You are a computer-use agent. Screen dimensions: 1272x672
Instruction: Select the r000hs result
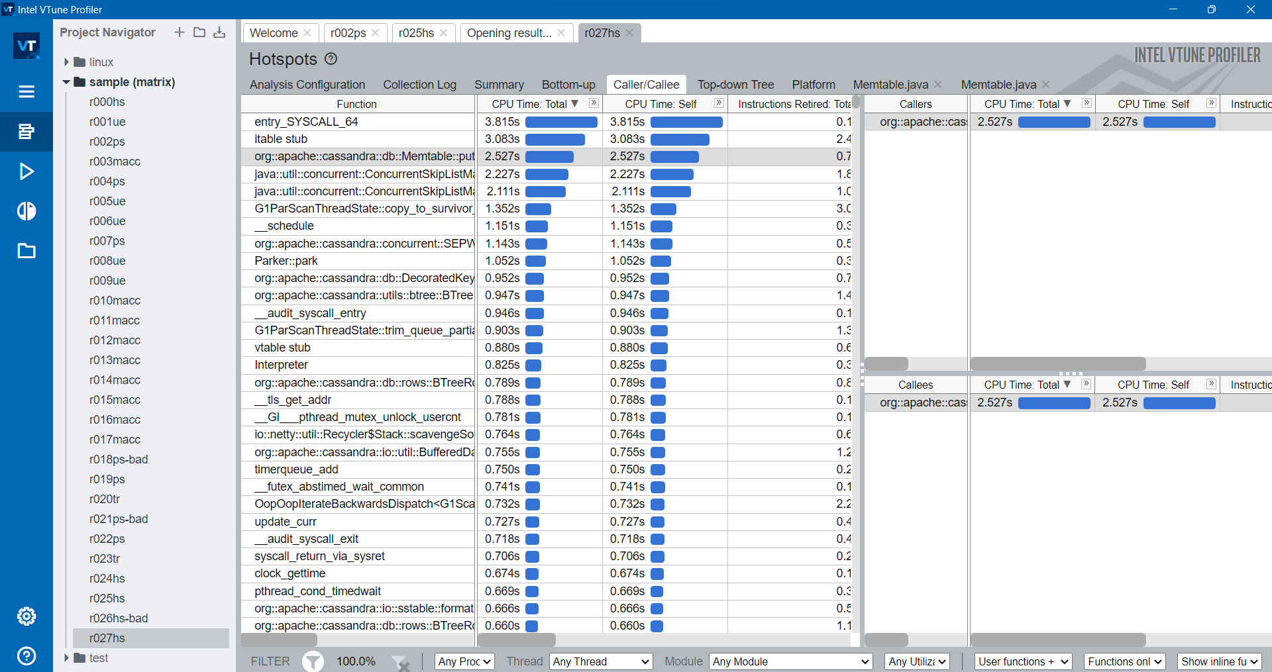tap(107, 102)
